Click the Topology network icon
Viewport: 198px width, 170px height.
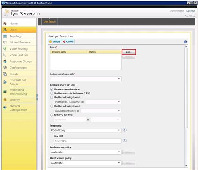5,36
